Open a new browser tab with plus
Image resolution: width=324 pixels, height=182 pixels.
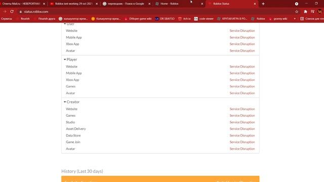[x=263, y=4]
